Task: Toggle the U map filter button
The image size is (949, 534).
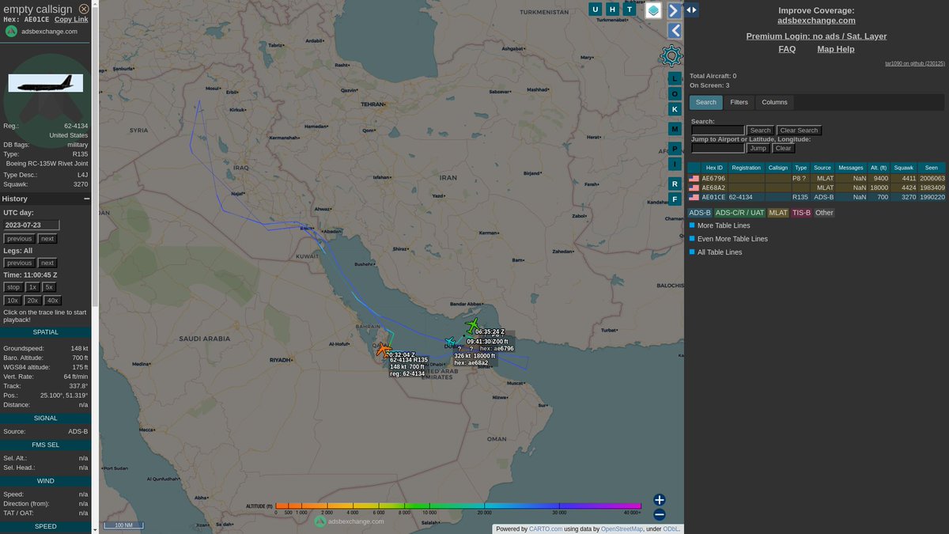Action: tap(595, 9)
